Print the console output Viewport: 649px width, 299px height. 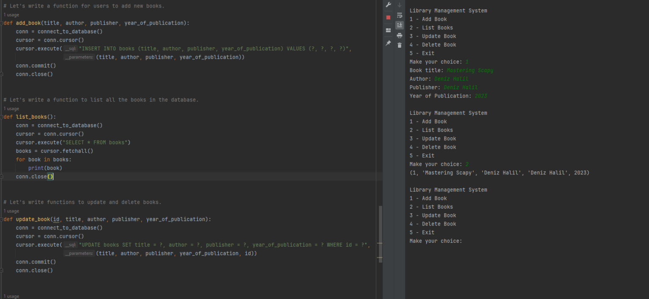tap(399, 36)
